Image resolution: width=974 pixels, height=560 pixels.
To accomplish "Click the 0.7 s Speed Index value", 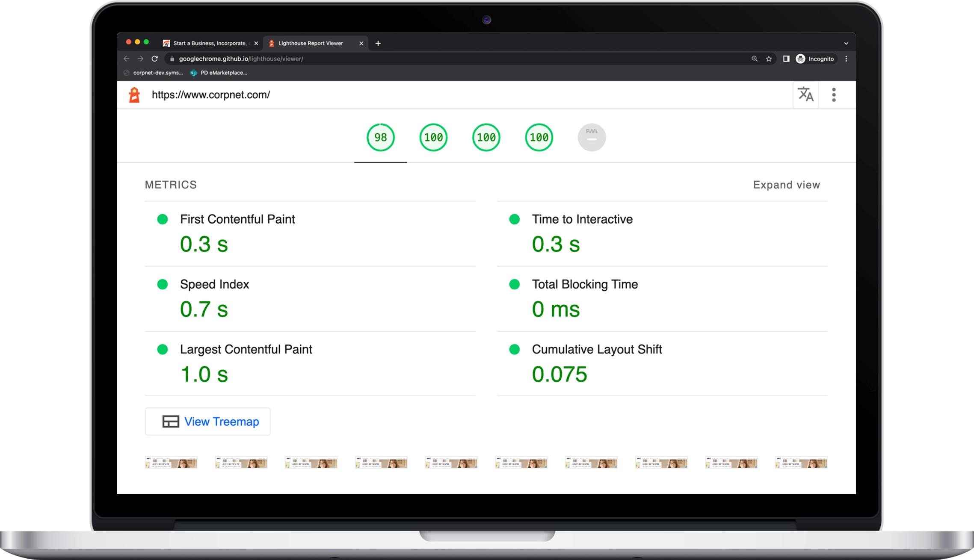I will [x=204, y=309].
